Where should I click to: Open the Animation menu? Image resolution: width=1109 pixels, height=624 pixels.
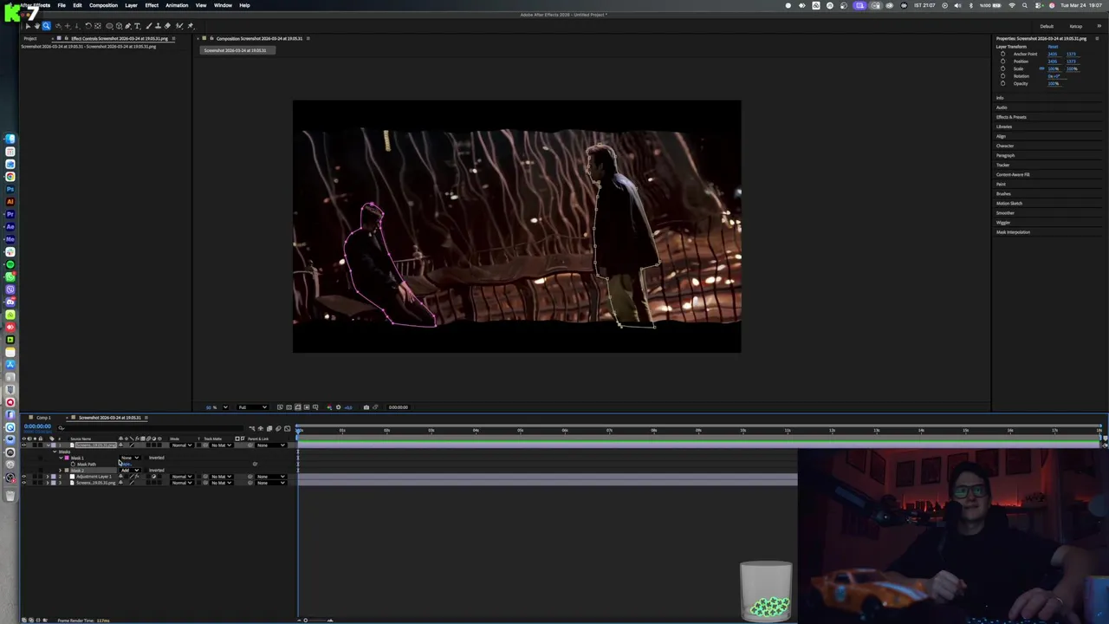coord(177,5)
